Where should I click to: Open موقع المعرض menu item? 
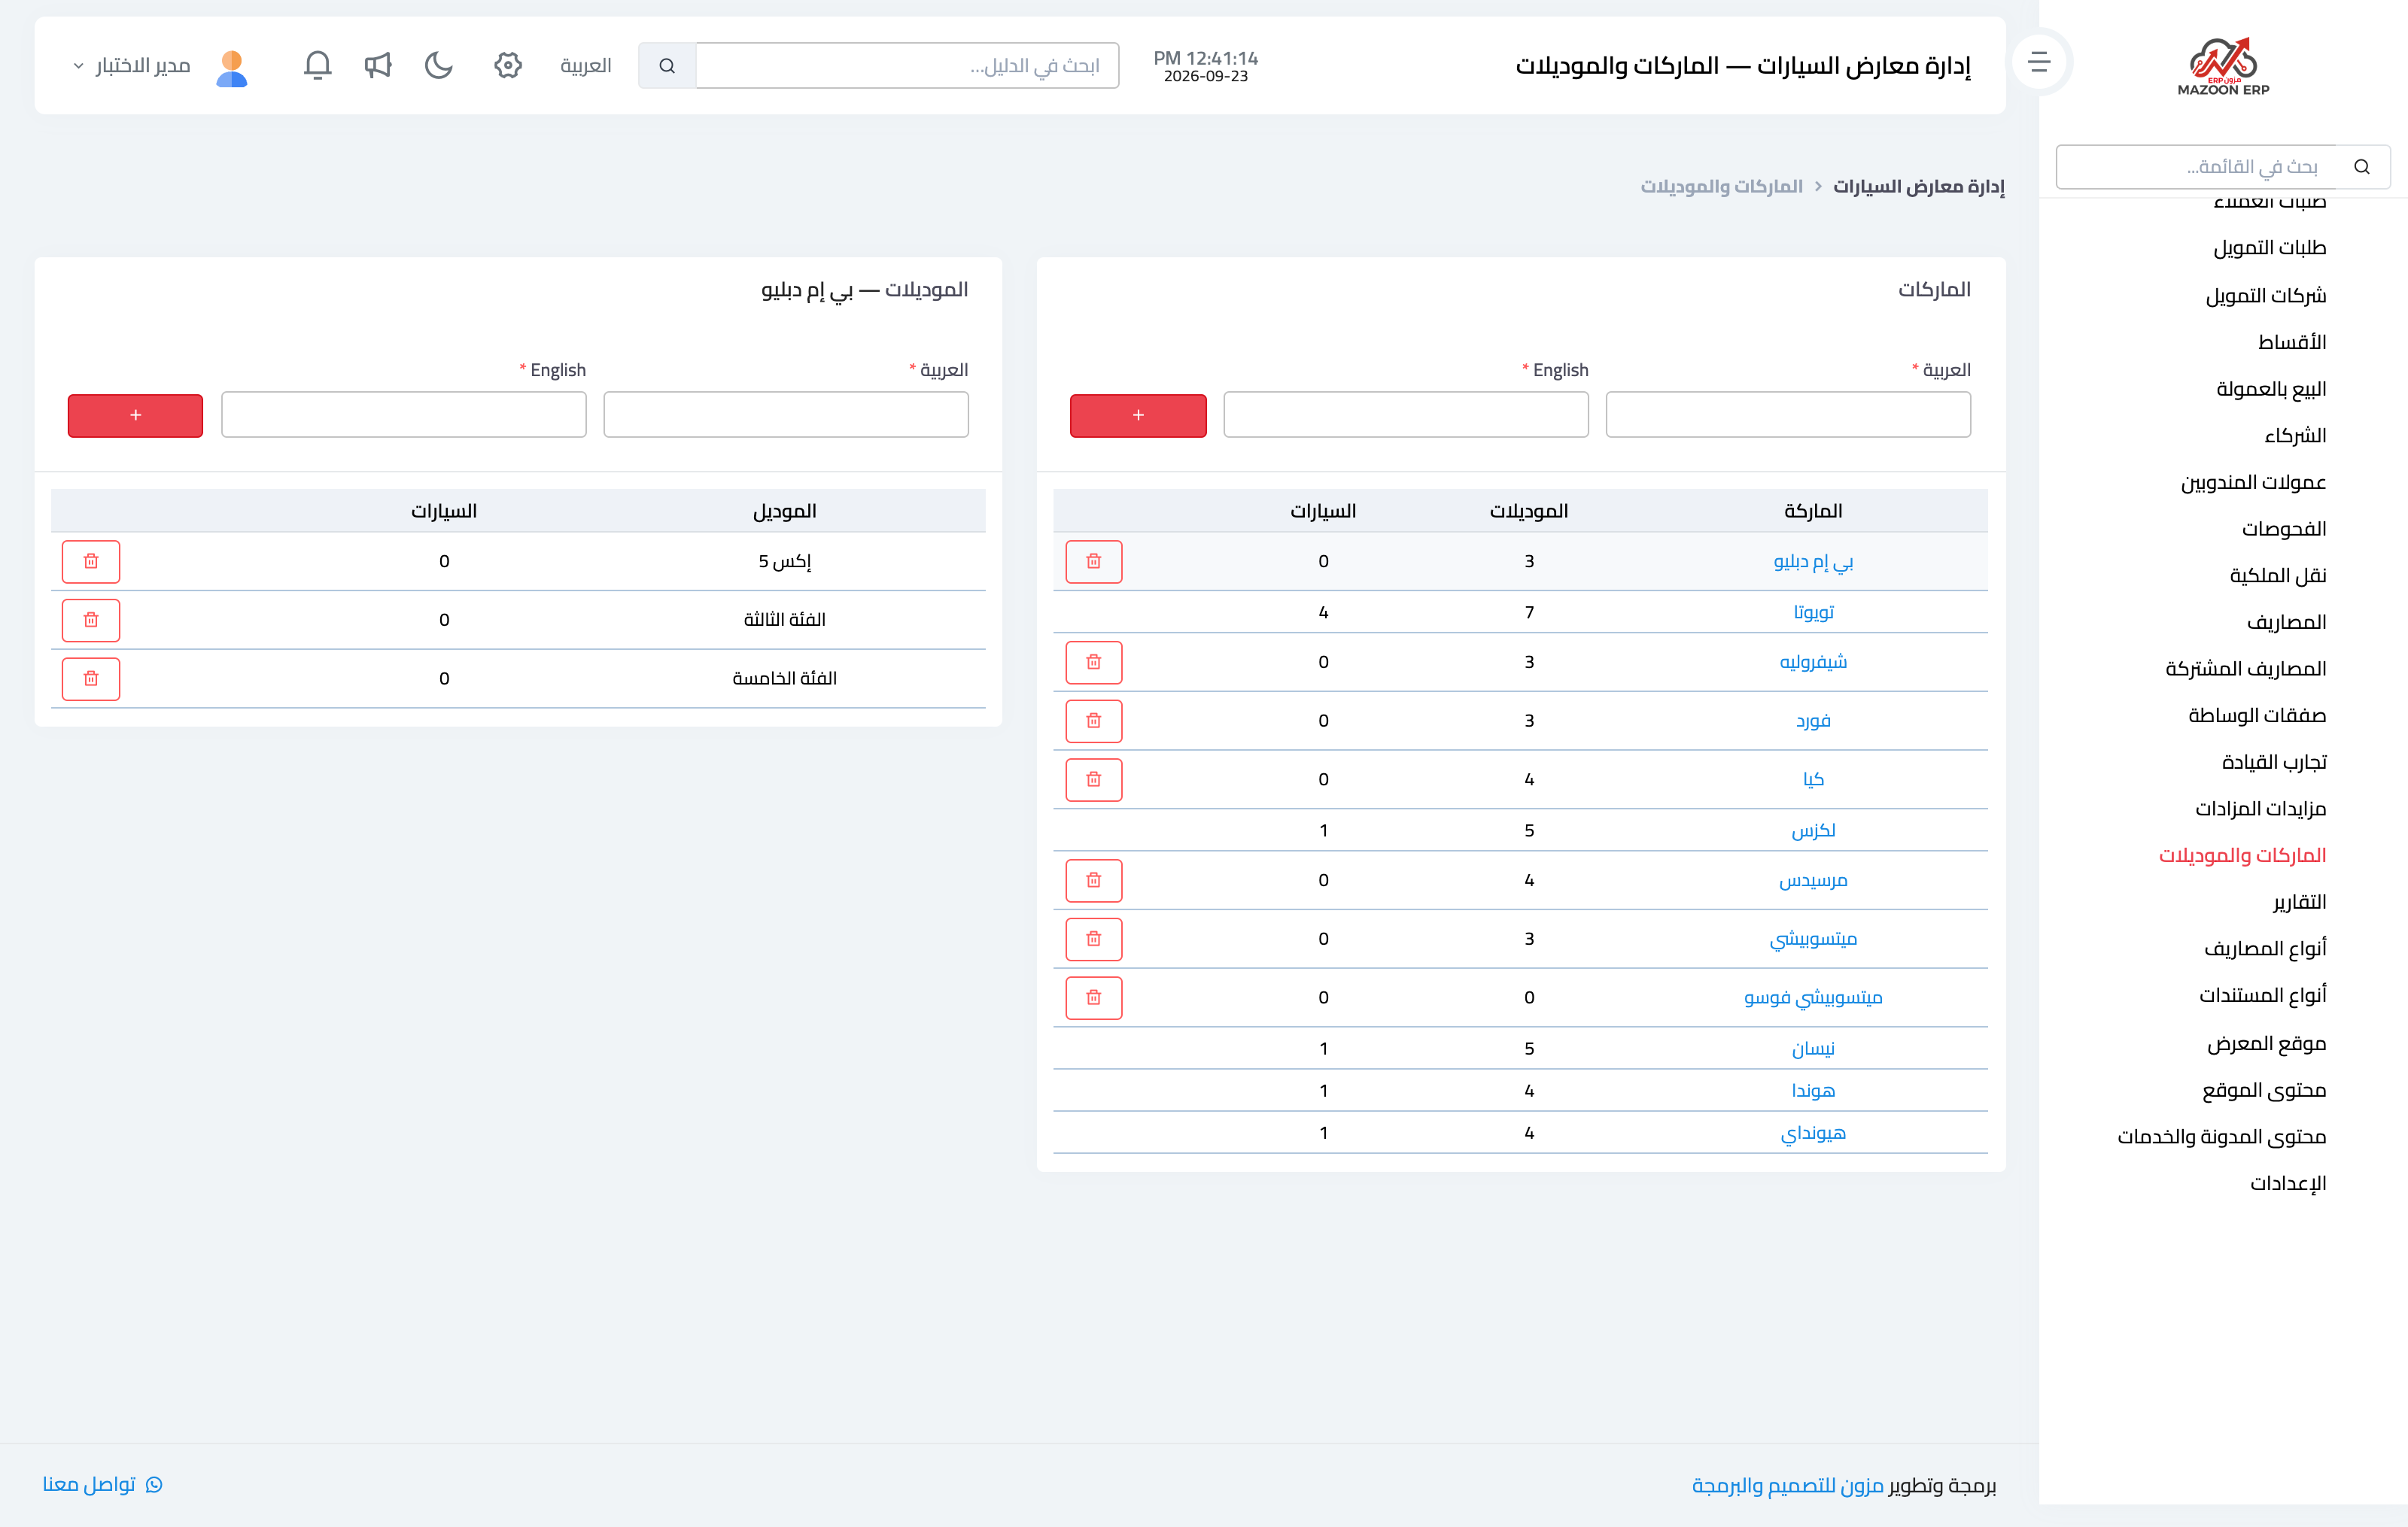tap(2267, 1043)
